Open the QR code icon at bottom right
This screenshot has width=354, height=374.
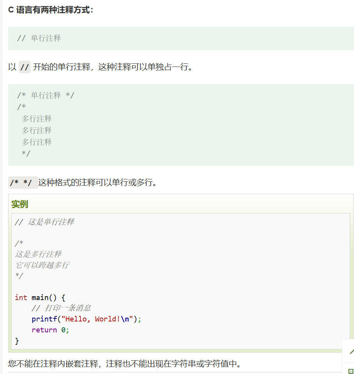351,370
